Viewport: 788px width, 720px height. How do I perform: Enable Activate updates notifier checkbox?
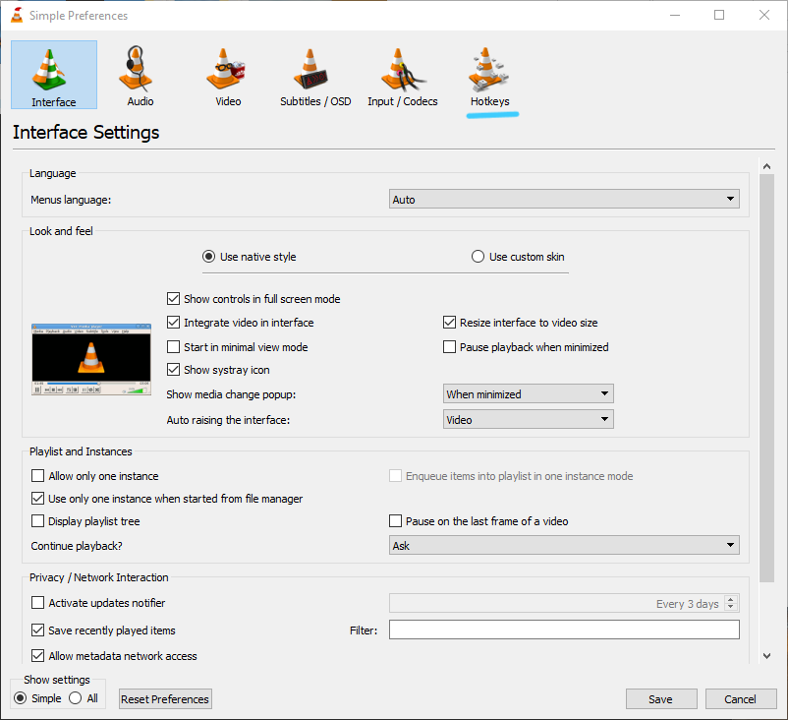coord(37,603)
